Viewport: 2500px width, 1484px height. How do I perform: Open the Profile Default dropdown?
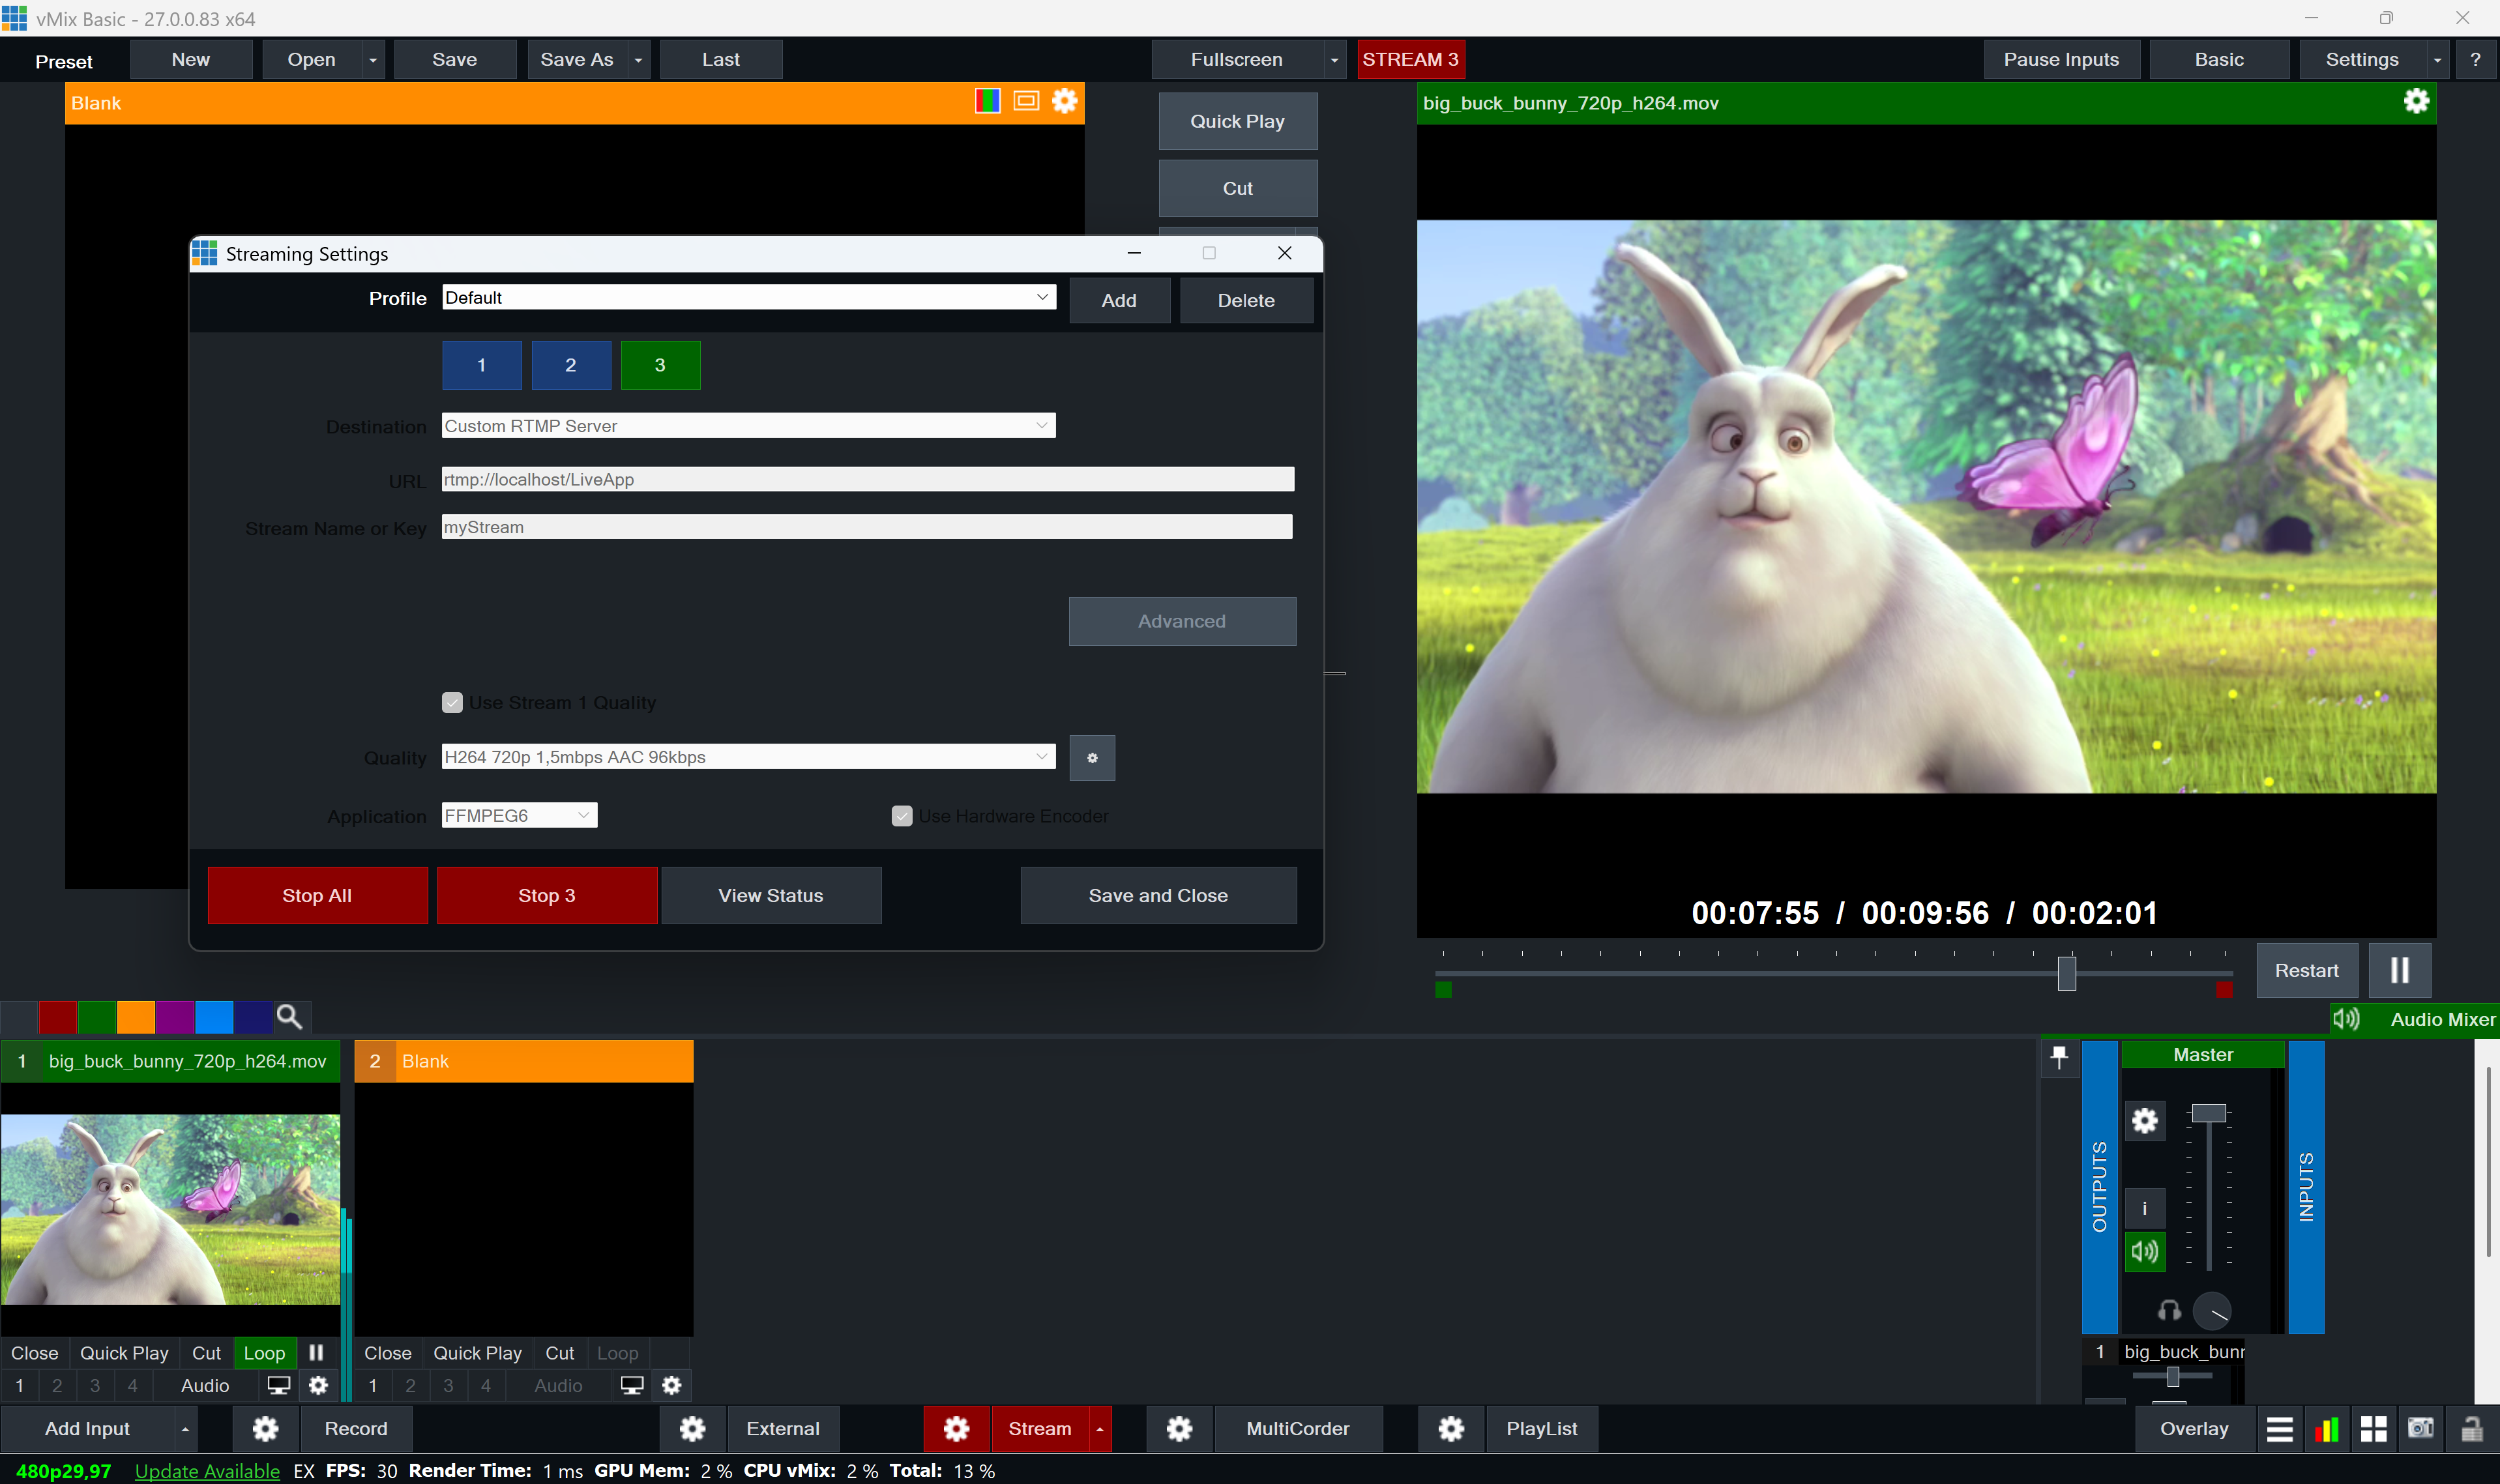tap(749, 297)
